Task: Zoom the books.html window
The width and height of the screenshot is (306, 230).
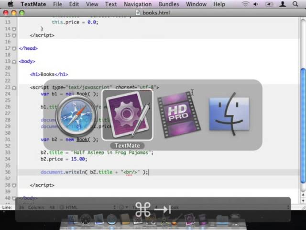Action: pyautogui.click(x=22, y=13)
